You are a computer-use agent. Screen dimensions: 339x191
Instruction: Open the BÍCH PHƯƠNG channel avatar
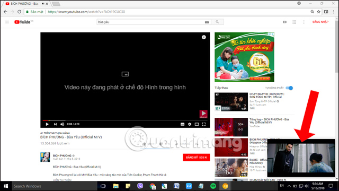45,157
